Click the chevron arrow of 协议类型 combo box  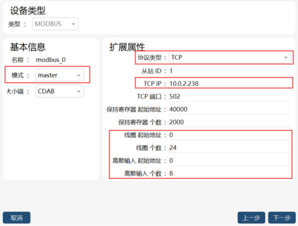286,57
